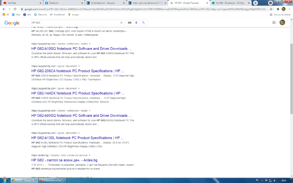
Task: Open HP G62-b10SQ Software and Driver Downloads
Action: tap(81, 49)
